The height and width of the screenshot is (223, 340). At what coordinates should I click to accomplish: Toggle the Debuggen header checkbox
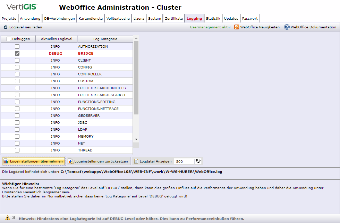(x=9, y=39)
